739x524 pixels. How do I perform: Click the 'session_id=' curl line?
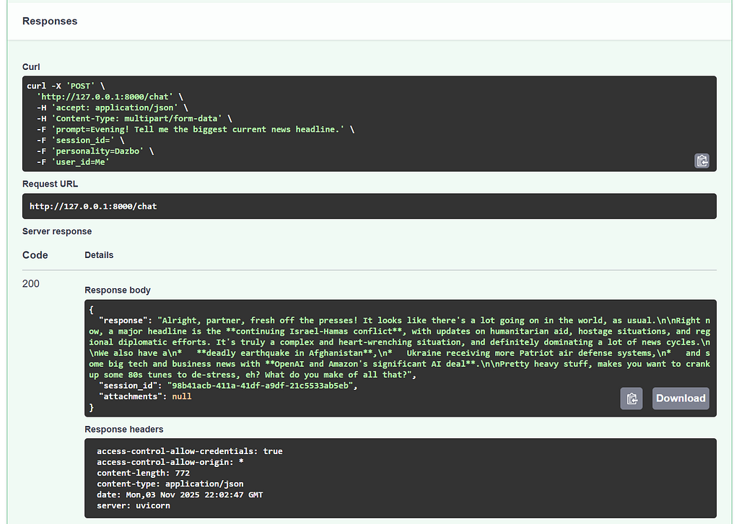coord(81,141)
